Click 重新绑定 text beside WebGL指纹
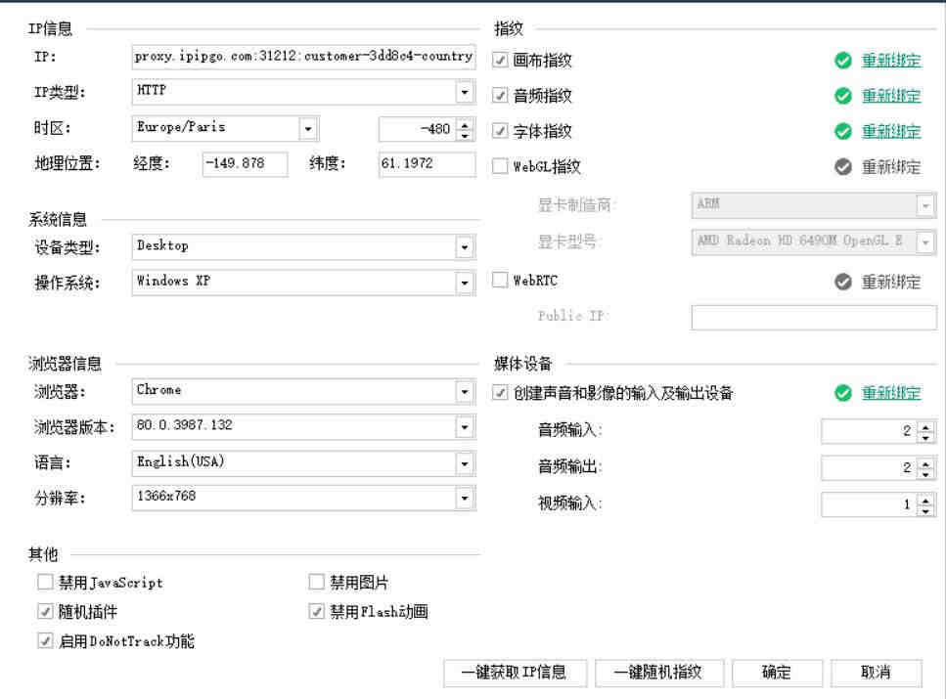 [891, 167]
